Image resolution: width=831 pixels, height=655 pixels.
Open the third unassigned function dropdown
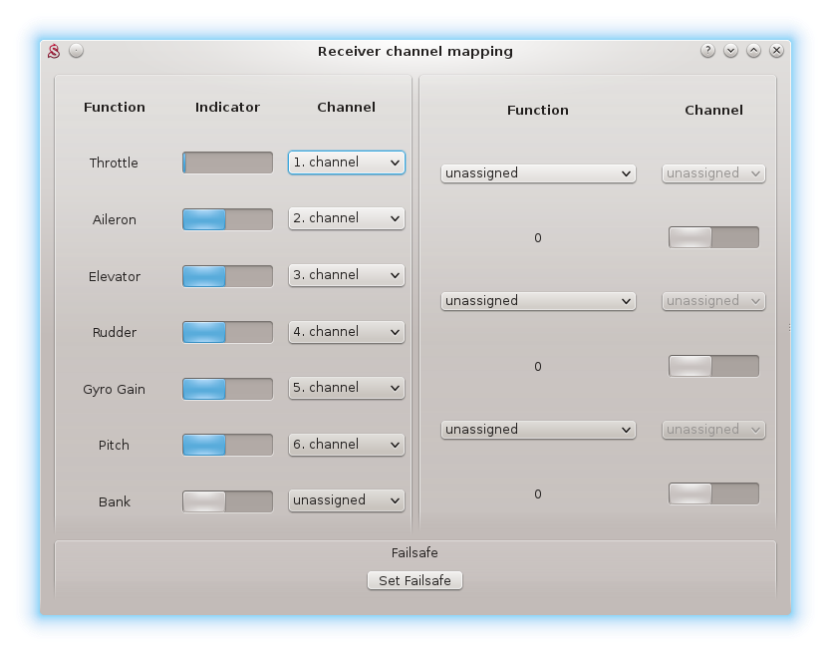tap(538, 430)
